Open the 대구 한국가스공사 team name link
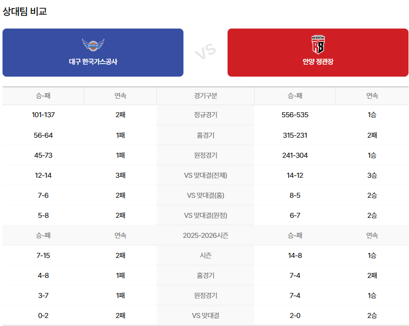The height and width of the screenshot is (326, 409). (x=93, y=62)
